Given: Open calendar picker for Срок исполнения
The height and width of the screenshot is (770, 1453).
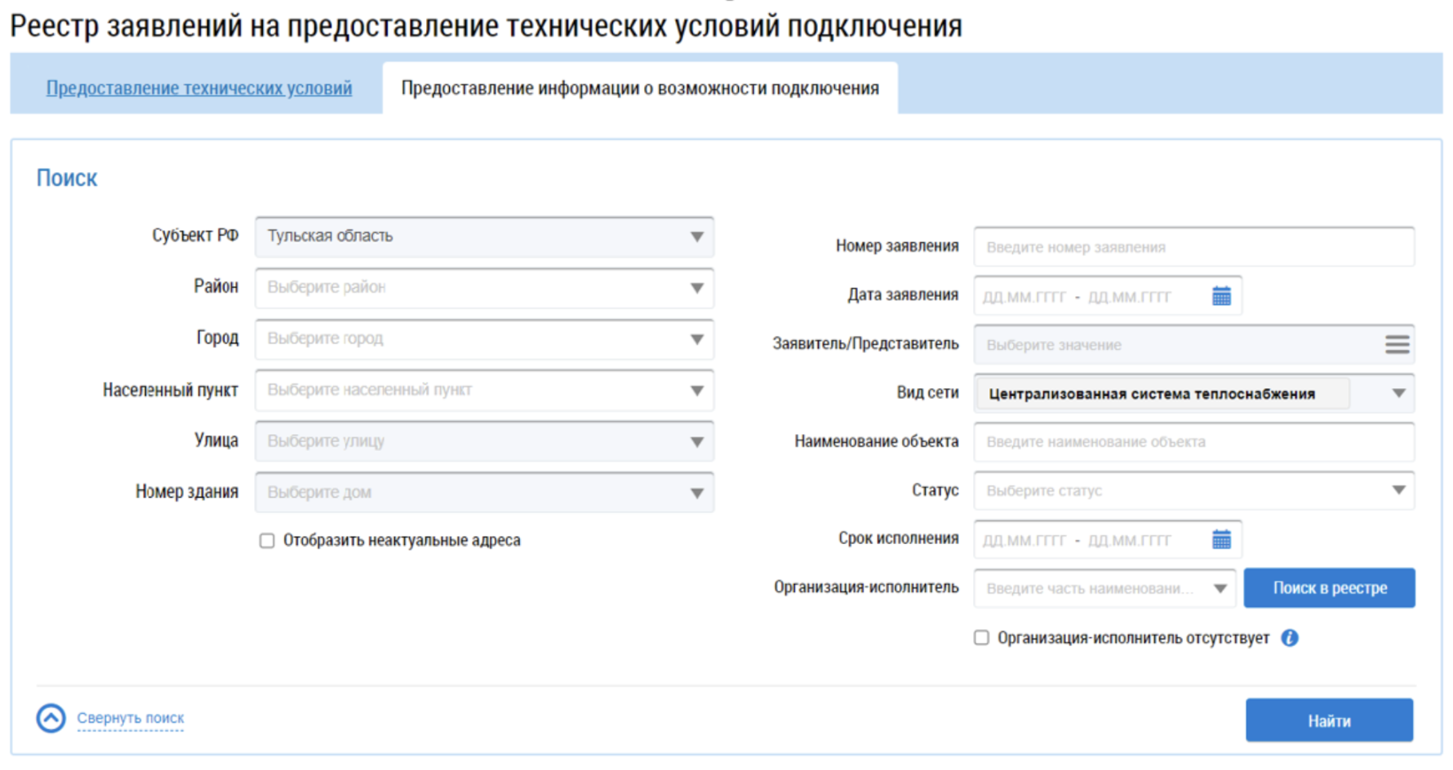Looking at the screenshot, I should coord(1221,539).
